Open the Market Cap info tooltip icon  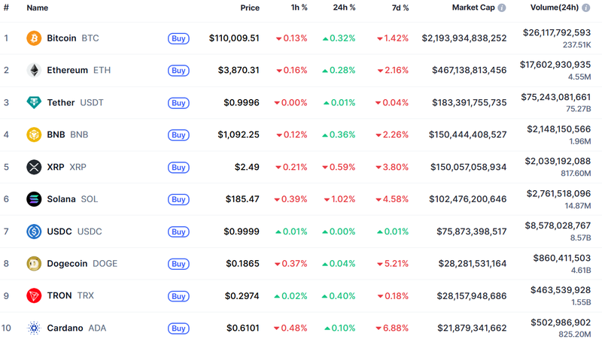pos(502,8)
